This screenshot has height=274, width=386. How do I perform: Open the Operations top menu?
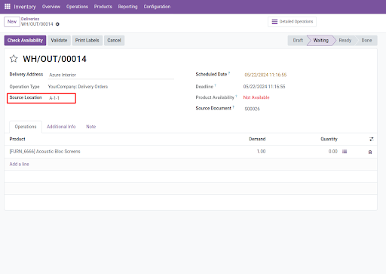77,7
